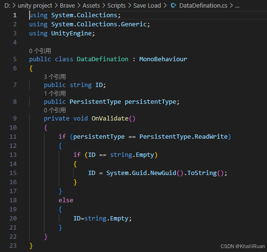Click the 'MonoBehaviour' base class
The height and width of the screenshot is (252, 267).
(163, 59)
